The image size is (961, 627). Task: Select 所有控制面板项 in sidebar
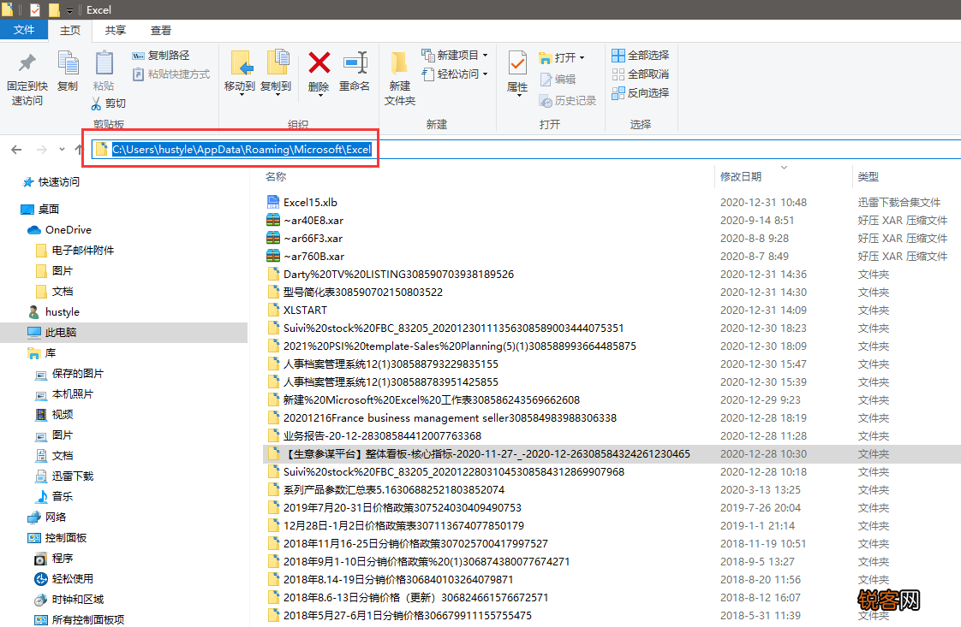(80, 619)
